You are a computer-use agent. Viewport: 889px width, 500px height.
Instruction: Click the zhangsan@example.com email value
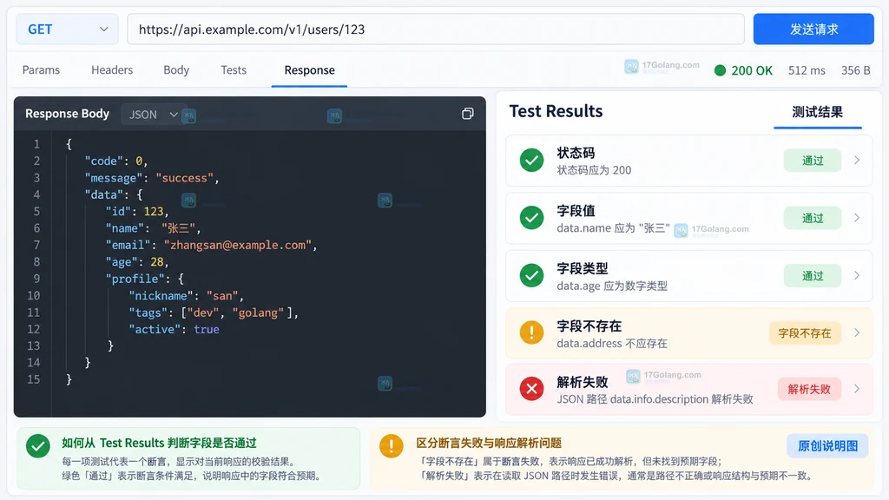click(238, 245)
